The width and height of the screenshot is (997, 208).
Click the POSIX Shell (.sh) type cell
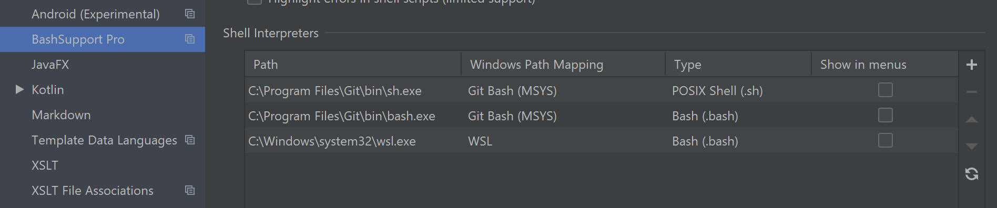coord(717,91)
